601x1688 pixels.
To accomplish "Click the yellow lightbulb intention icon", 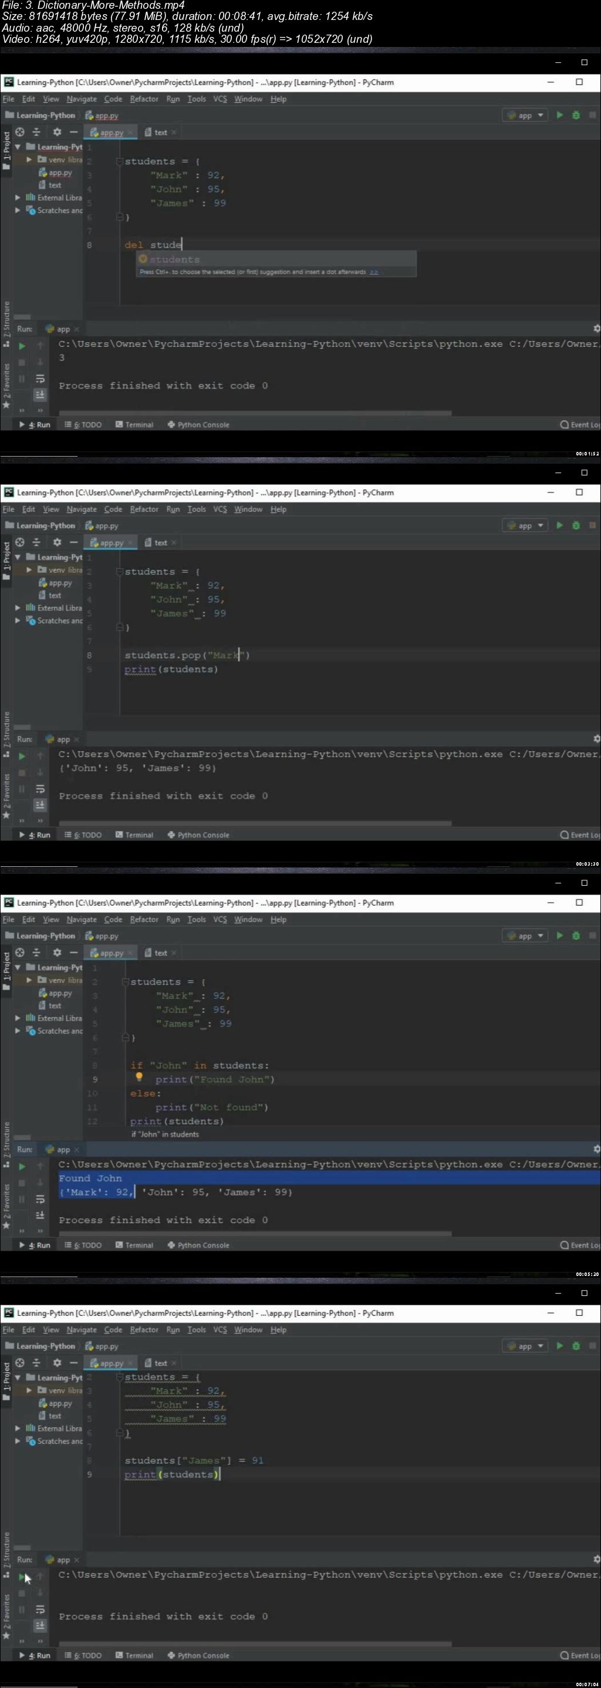I will pyautogui.click(x=139, y=1076).
